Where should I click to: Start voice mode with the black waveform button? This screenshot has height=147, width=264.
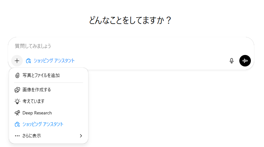(245, 61)
